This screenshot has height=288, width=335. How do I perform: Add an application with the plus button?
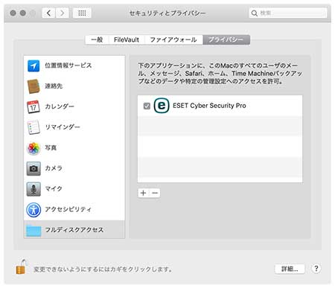[144, 193]
